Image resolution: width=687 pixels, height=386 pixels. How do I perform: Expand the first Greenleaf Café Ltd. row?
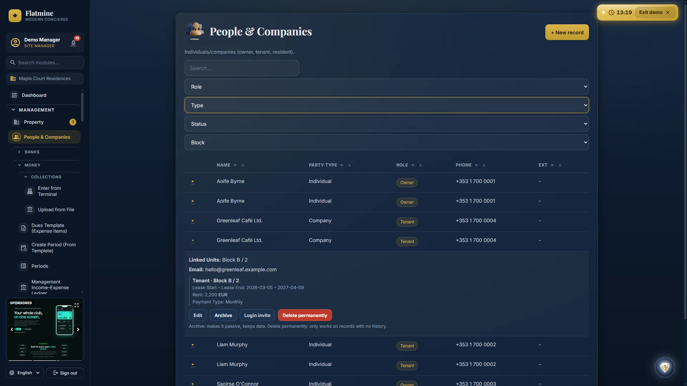click(x=193, y=221)
